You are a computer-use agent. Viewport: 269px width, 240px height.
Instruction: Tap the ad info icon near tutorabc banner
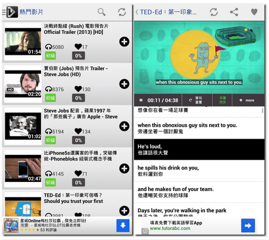145,231
